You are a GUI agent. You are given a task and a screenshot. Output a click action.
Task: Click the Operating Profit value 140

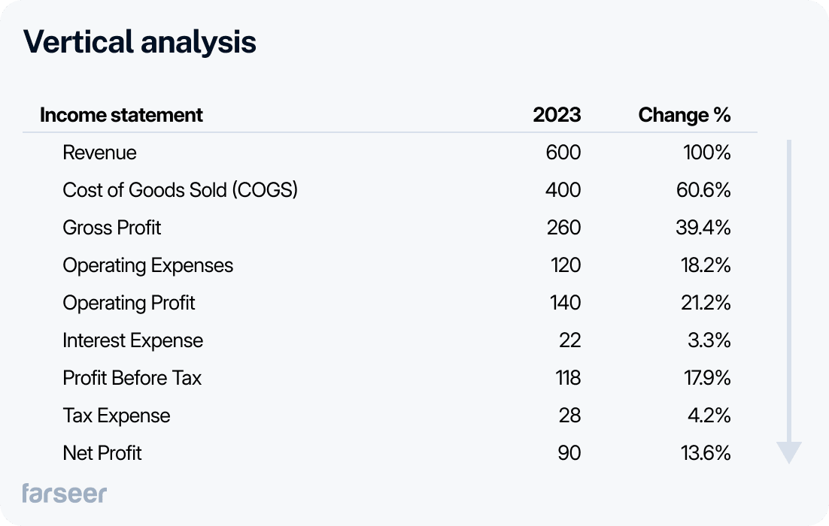(563, 303)
